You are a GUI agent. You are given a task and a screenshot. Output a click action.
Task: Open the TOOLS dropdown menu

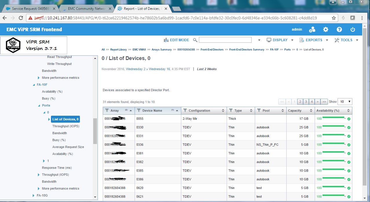[346, 40]
